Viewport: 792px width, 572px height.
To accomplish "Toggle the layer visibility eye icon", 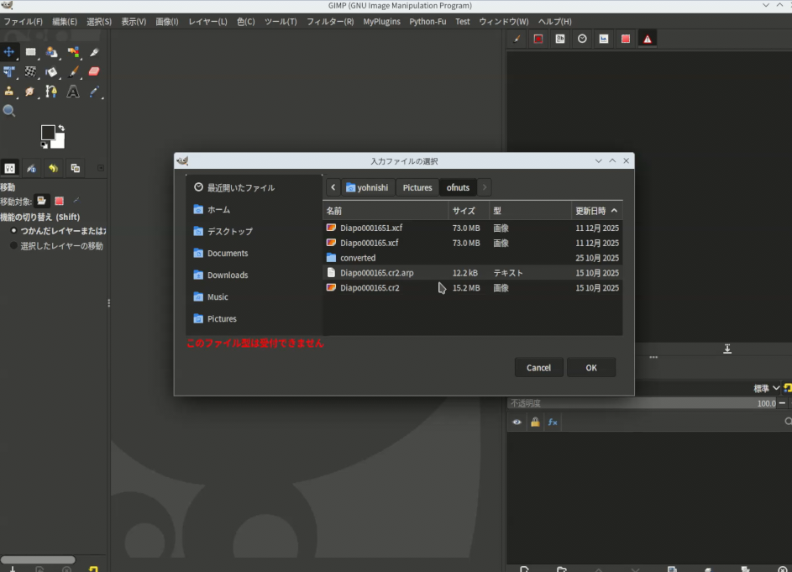I will coord(517,422).
